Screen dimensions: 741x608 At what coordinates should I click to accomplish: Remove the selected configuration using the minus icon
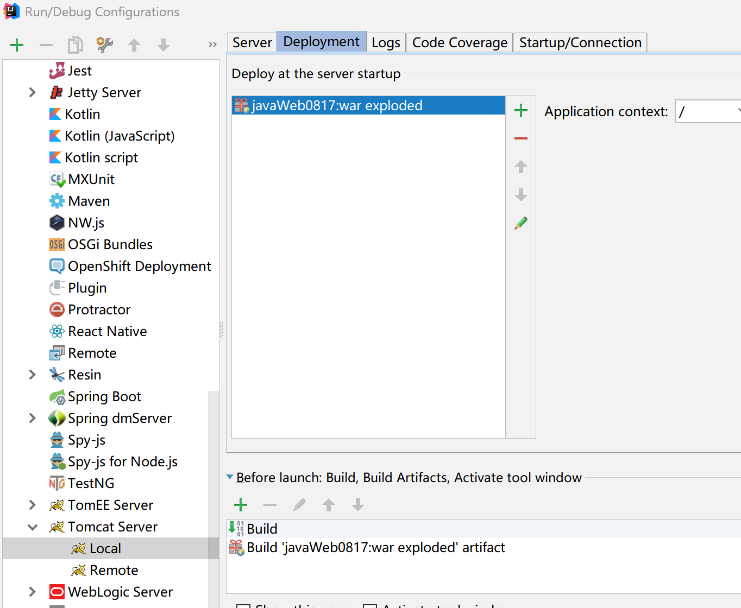pos(46,45)
